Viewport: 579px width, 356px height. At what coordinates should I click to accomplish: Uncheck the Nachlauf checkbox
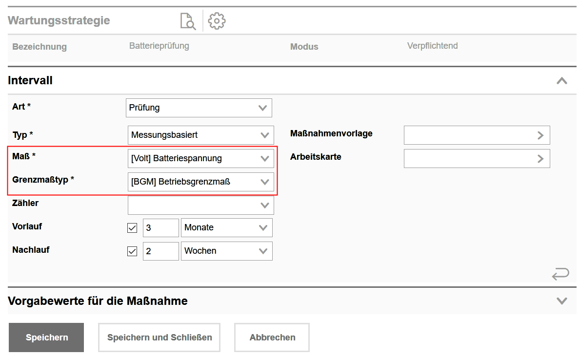(132, 251)
